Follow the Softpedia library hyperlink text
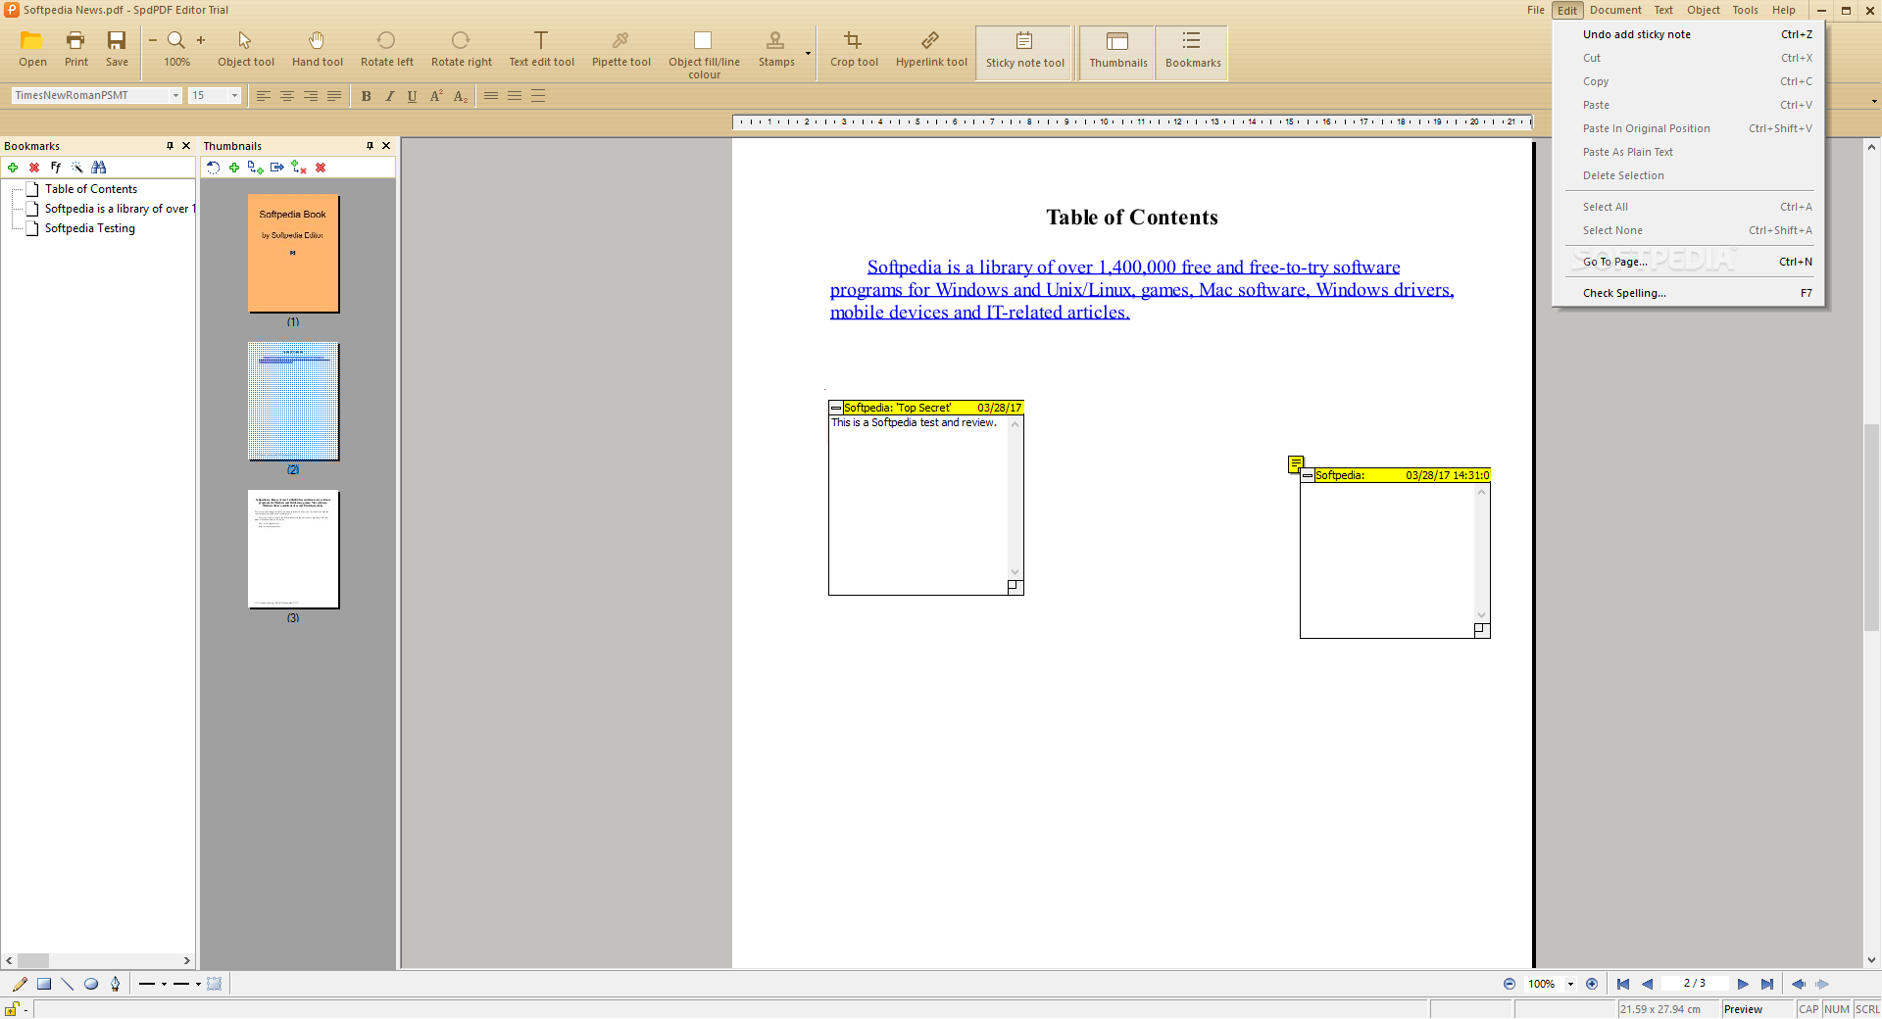1882x1019 pixels. [1141, 290]
